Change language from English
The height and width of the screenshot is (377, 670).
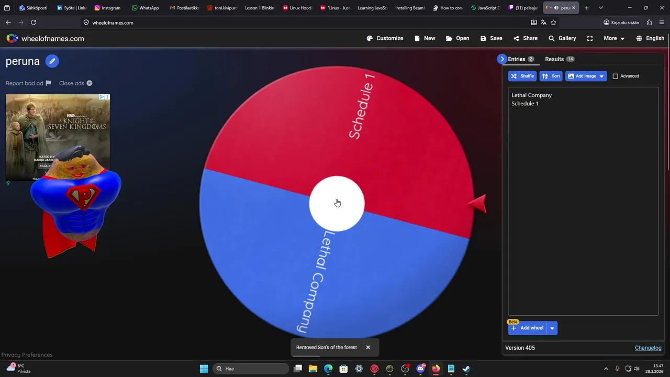pos(650,38)
